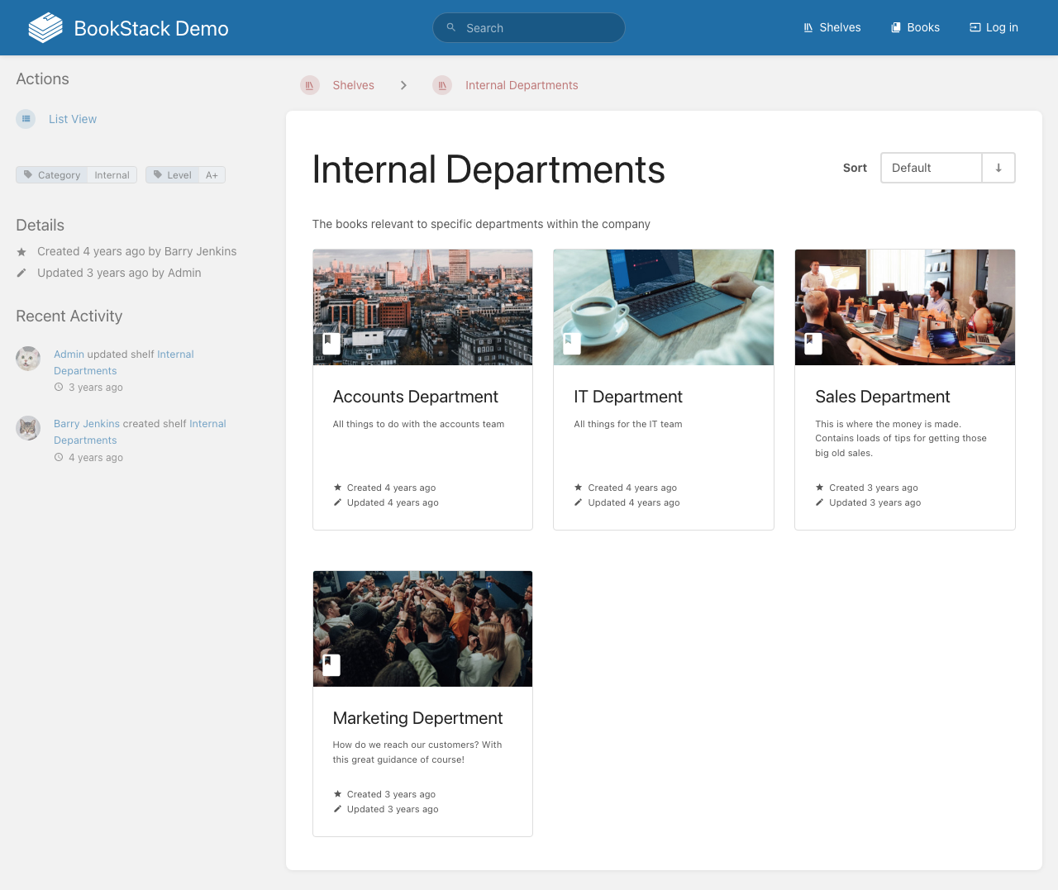
Task: Click the BookStack logo icon
Action: [x=45, y=28]
